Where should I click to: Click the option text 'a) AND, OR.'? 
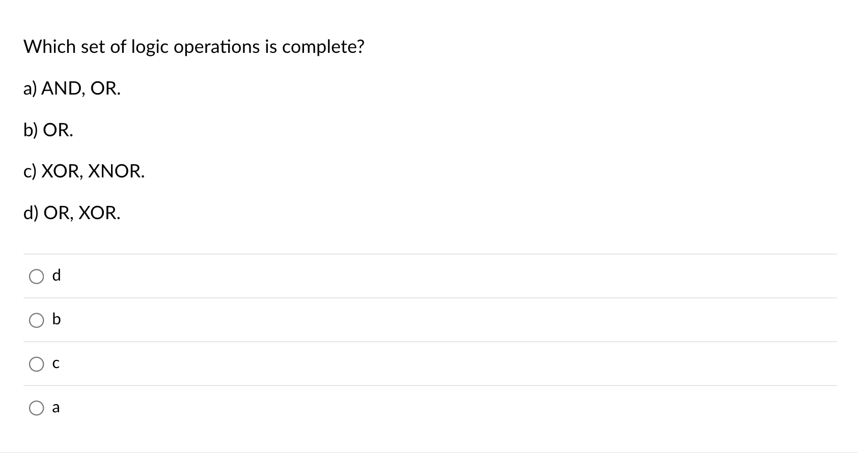click(x=71, y=88)
